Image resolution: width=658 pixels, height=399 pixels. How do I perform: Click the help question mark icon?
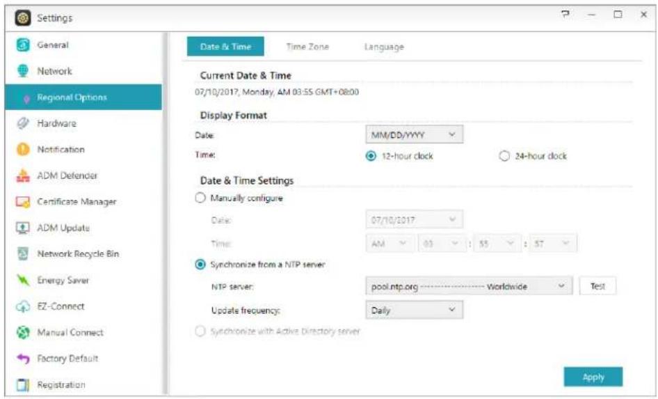coord(565,15)
